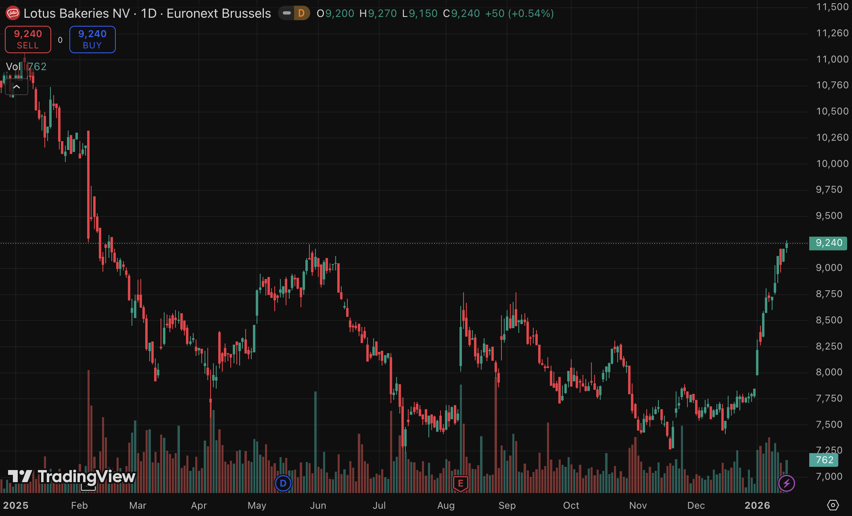Click the TradingView logo
This screenshot has width=852, height=516.
[71, 476]
